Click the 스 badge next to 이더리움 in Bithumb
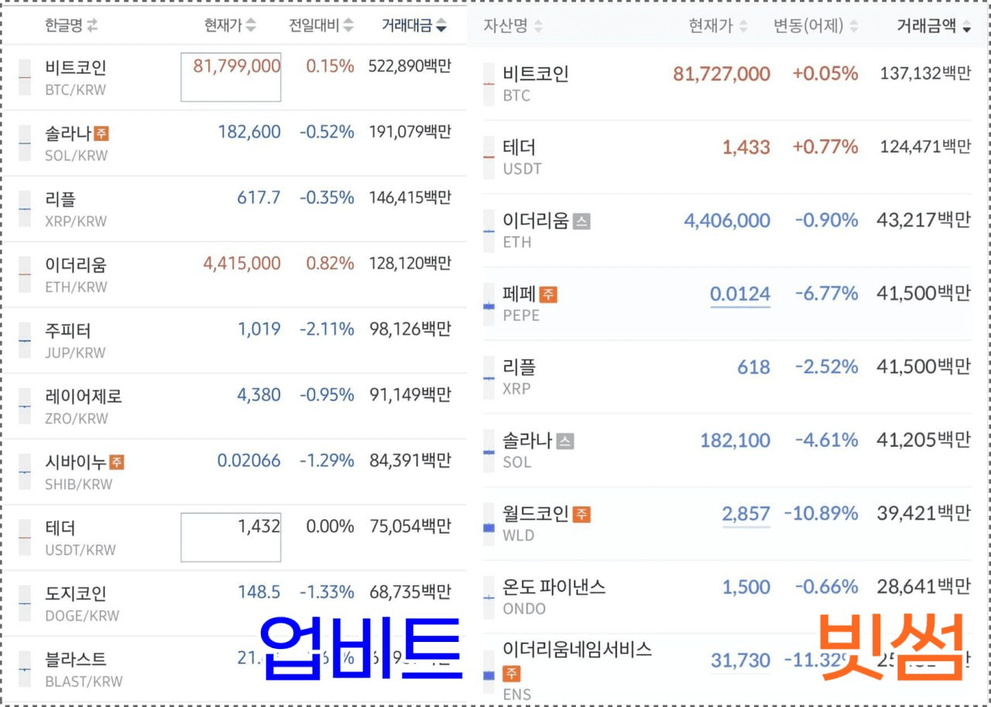Viewport: 991px width, 707px height. (582, 221)
